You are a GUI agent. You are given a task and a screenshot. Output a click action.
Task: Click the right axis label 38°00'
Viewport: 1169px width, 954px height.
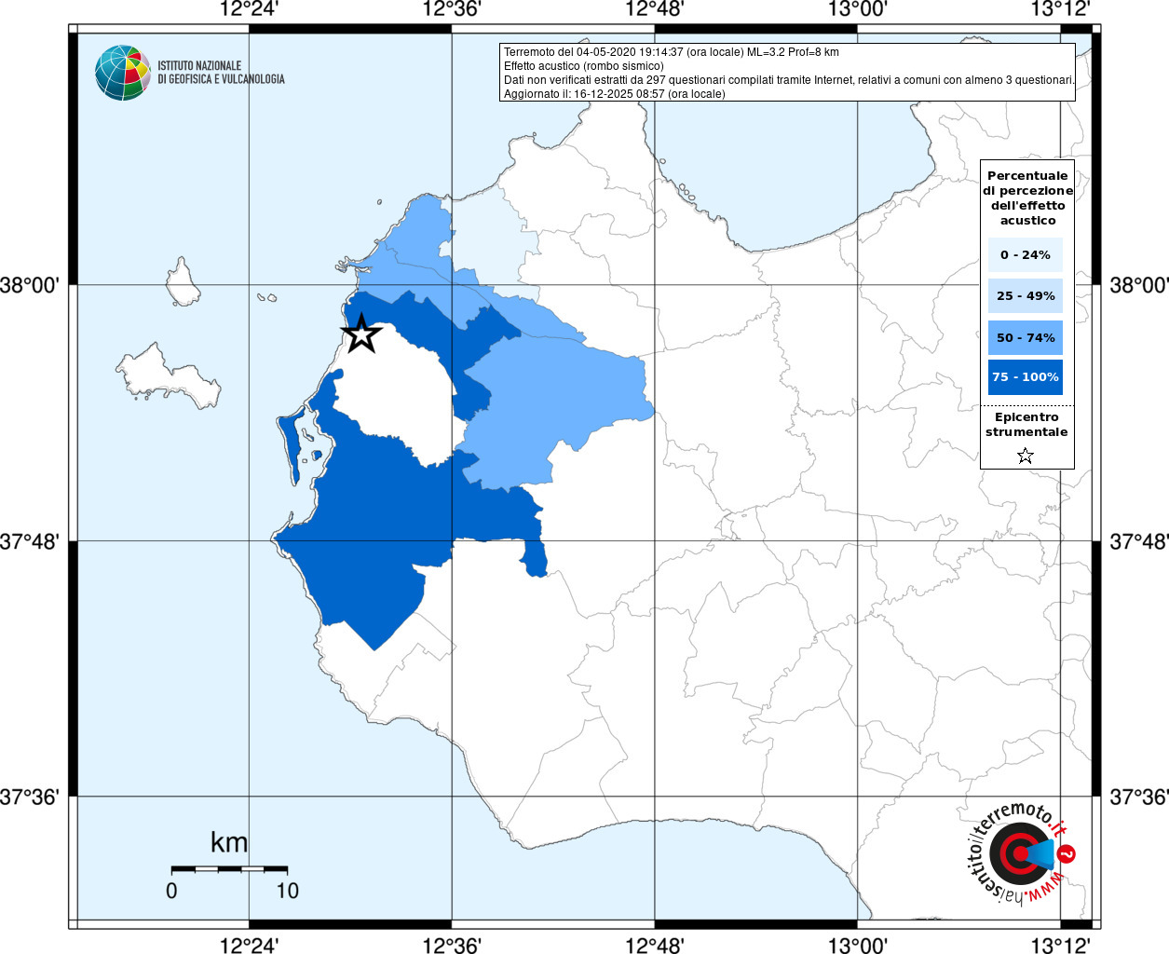(1138, 285)
